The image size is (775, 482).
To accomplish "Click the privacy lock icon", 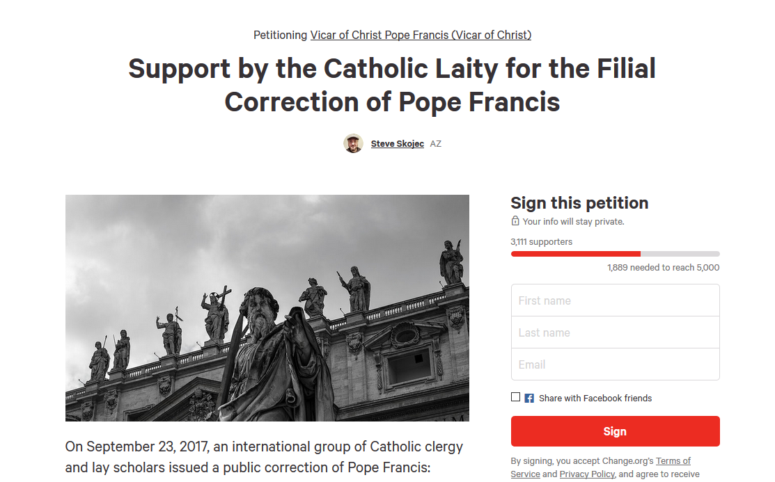I will pyautogui.click(x=515, y=221).
